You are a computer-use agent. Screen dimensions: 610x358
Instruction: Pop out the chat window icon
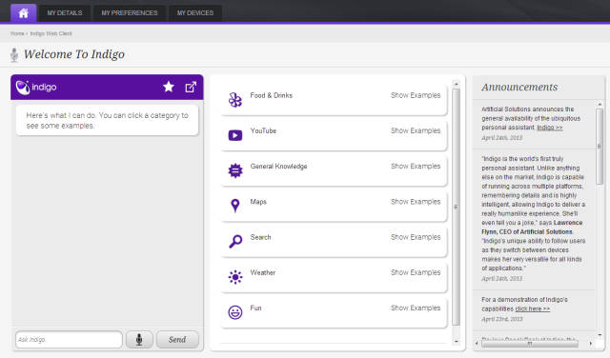(x=191, y=87)
